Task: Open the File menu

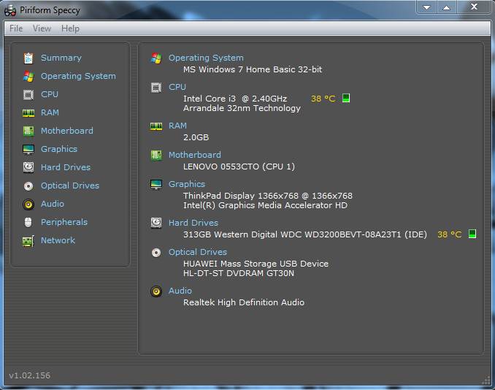Action: pyautogui.click(x=16, y=28)
